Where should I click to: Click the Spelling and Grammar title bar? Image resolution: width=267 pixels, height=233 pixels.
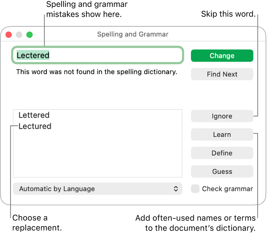(x=133, y=34)
